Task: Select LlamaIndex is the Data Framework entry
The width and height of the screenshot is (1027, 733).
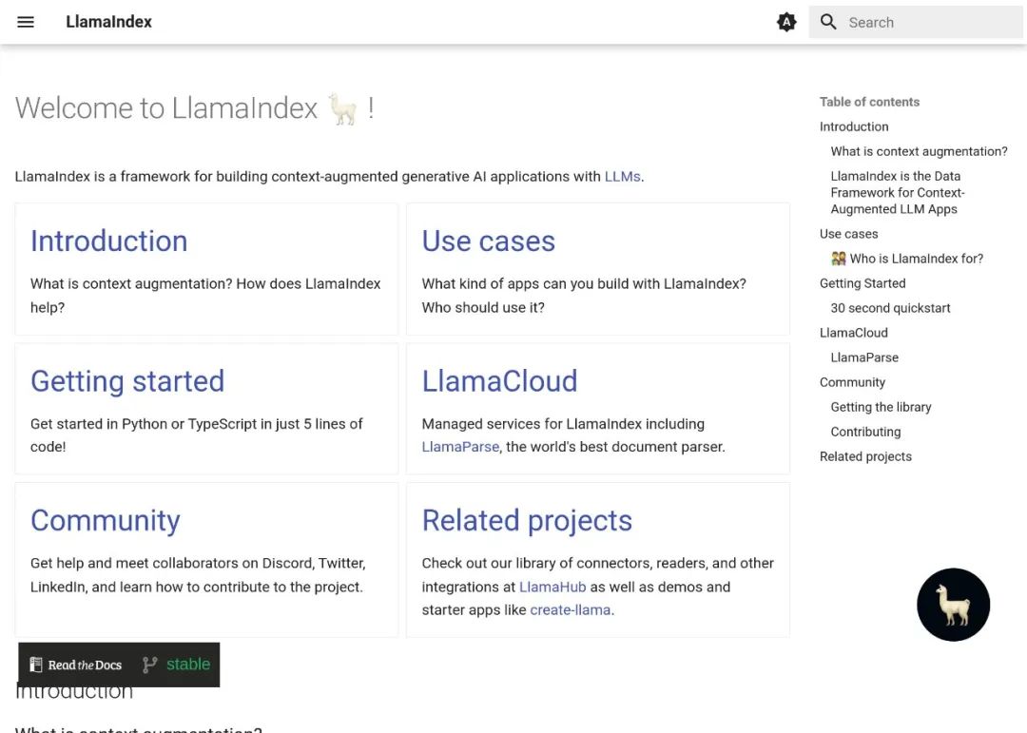Action: (x=898, y=193)
